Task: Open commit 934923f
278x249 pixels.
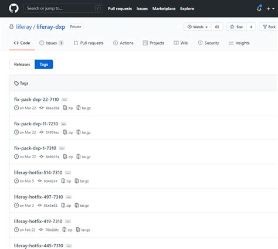Action: pyautogui.click(x=48, y=181)
